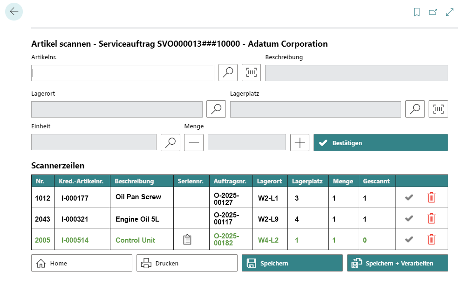
Task: Increase Menge with the plus button
Action: click(x=300, y=143)
